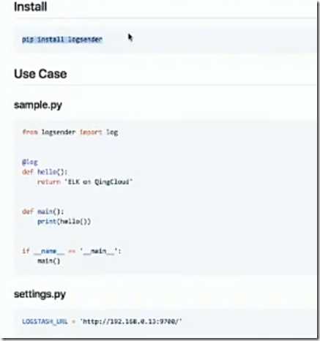320x341 pixels.
Task: Click the from logsender import log line
Action: tap(70, 132)
